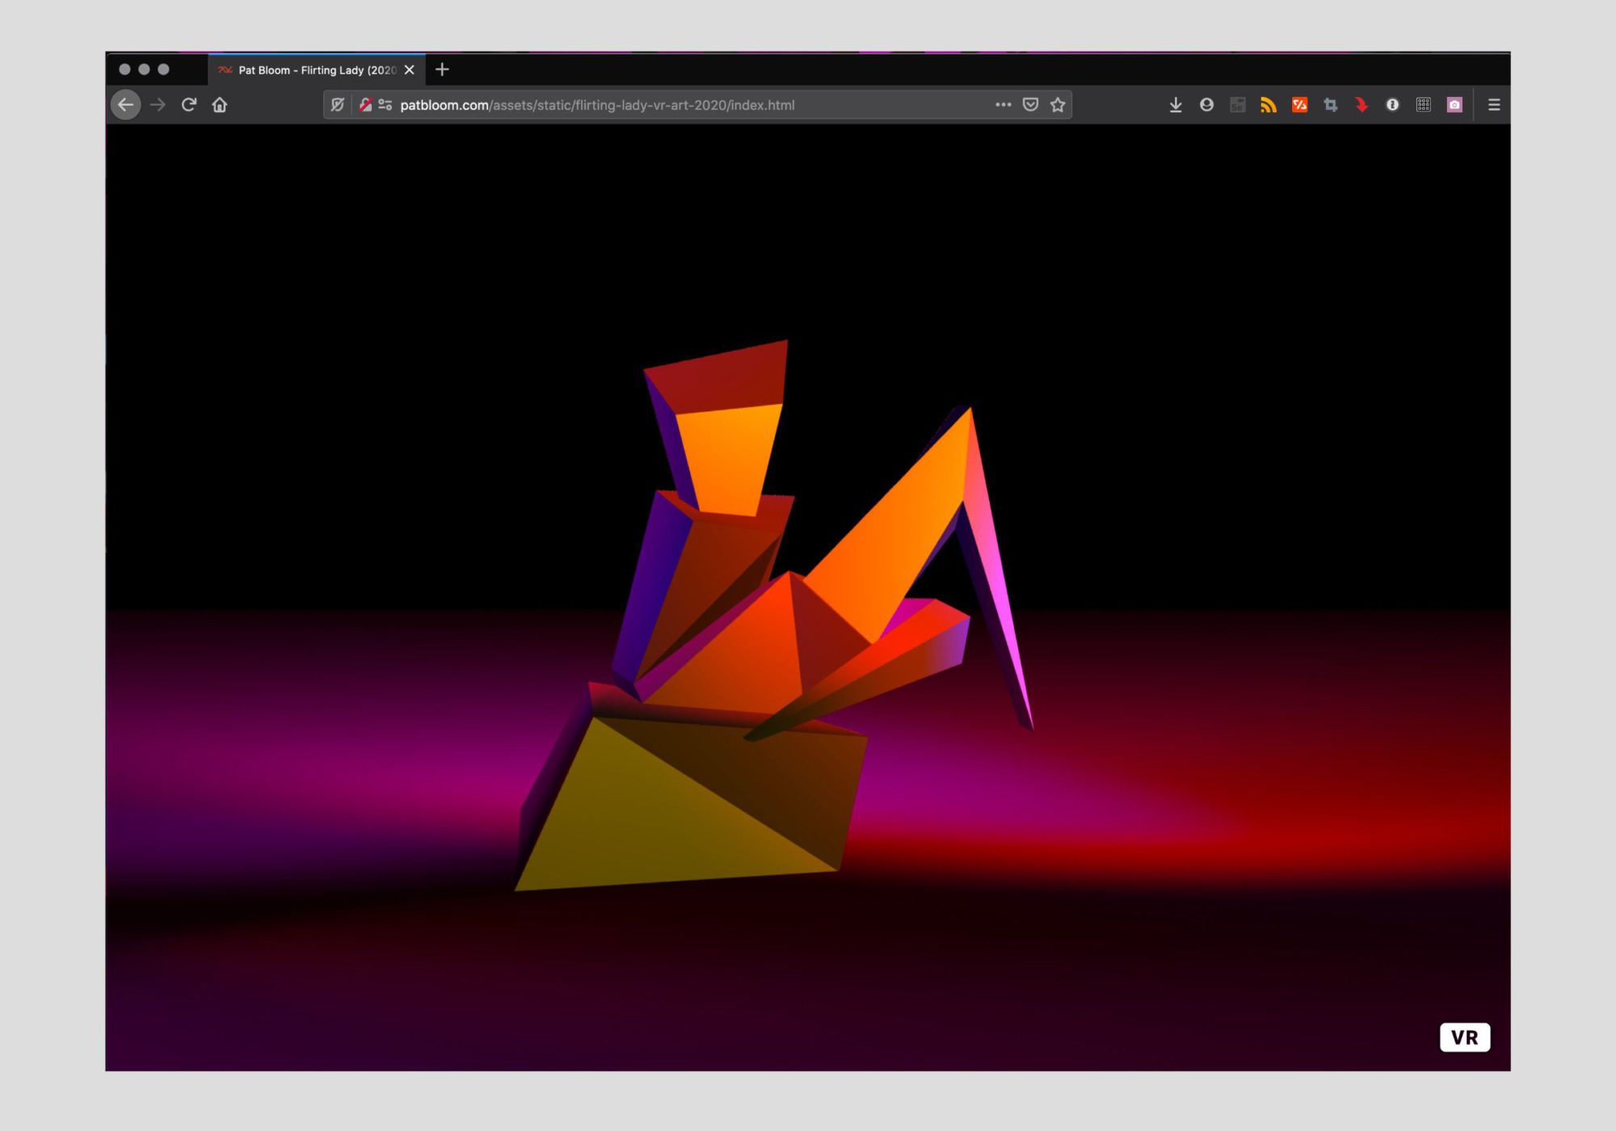Bookmark this page with the star
The height and width of the screenshot is (1131, 1616).
pos(1058,105)
